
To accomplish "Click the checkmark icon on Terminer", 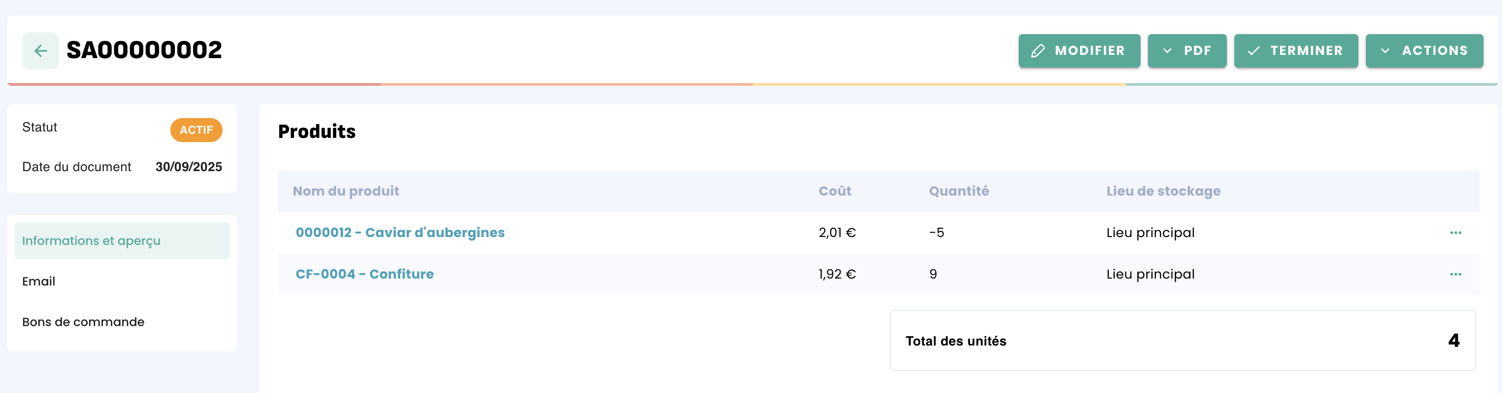I will pyautogui.click(x=1253, y=51).
